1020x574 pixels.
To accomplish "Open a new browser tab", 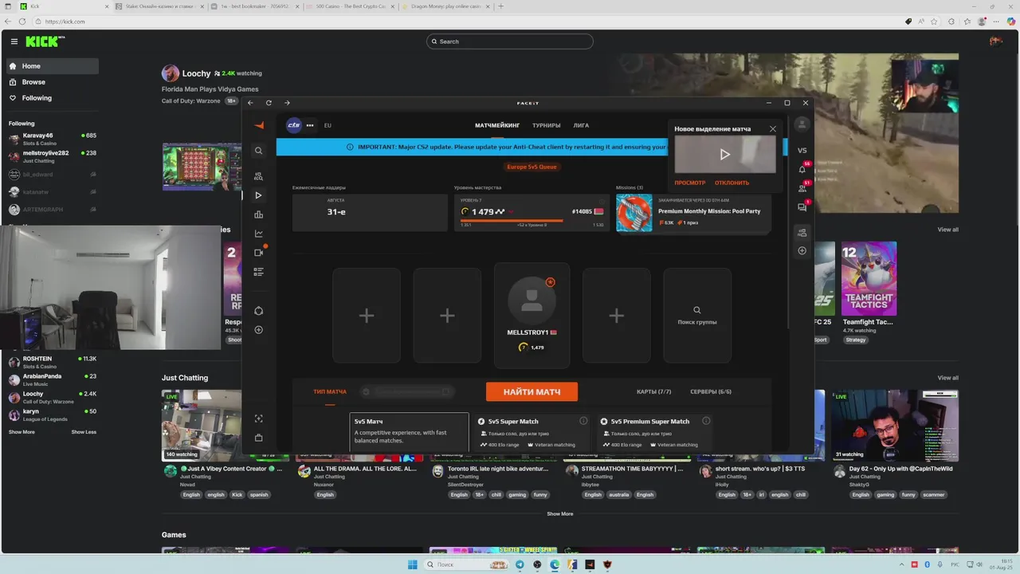I will [x=500, y=6].
